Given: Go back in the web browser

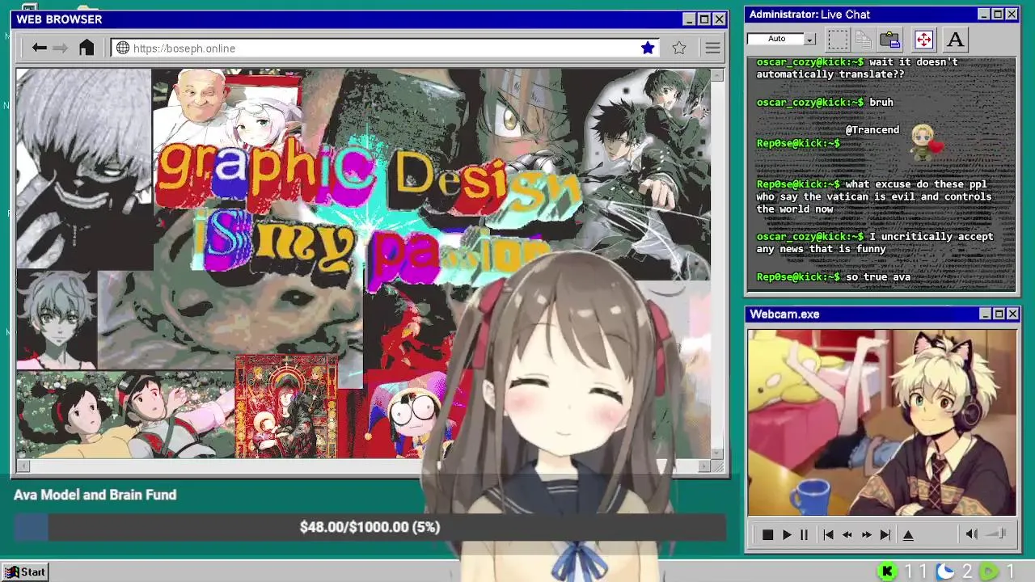Looking at the screenshot, I should point(39,48).
